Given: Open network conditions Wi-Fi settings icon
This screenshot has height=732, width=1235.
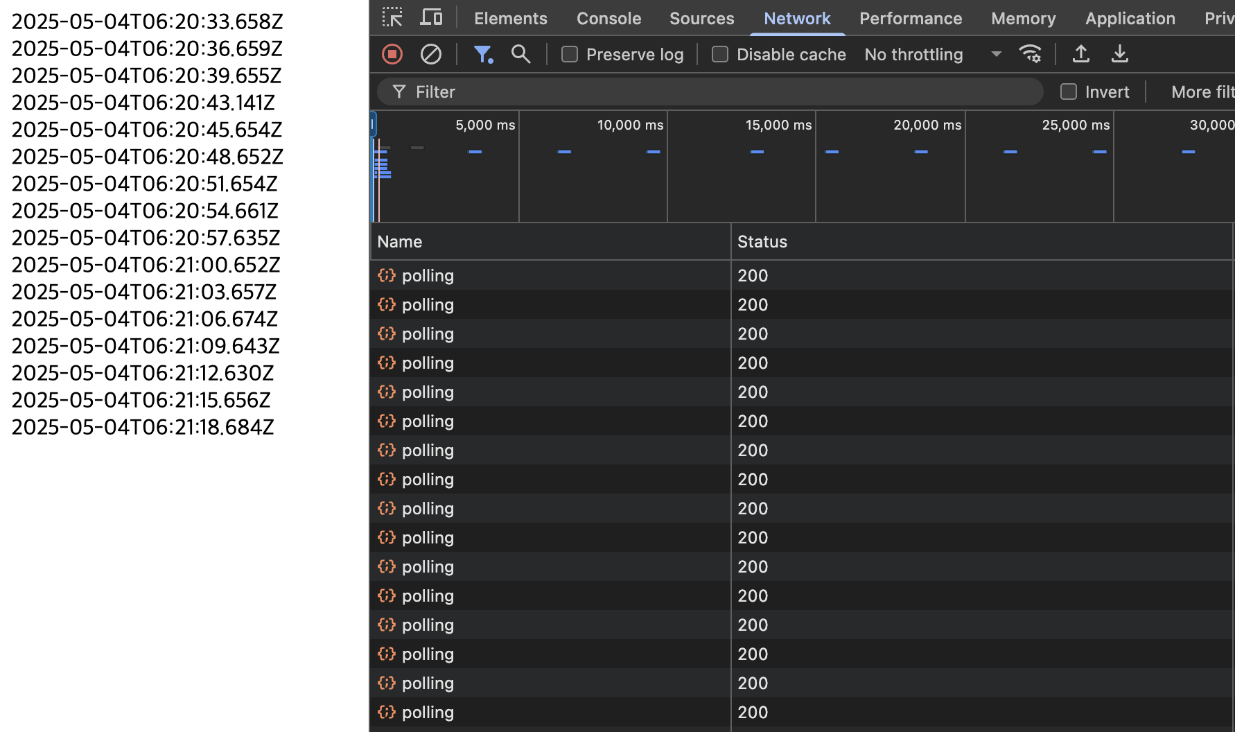Looking at the screenshot, I should tap(1031, 54).
